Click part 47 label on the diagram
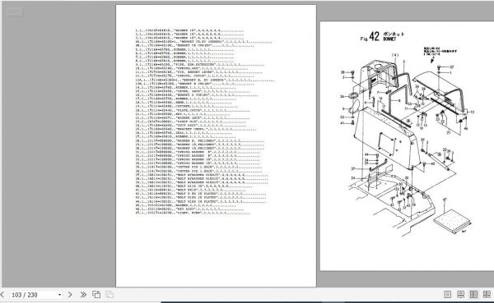 [445, 200]
